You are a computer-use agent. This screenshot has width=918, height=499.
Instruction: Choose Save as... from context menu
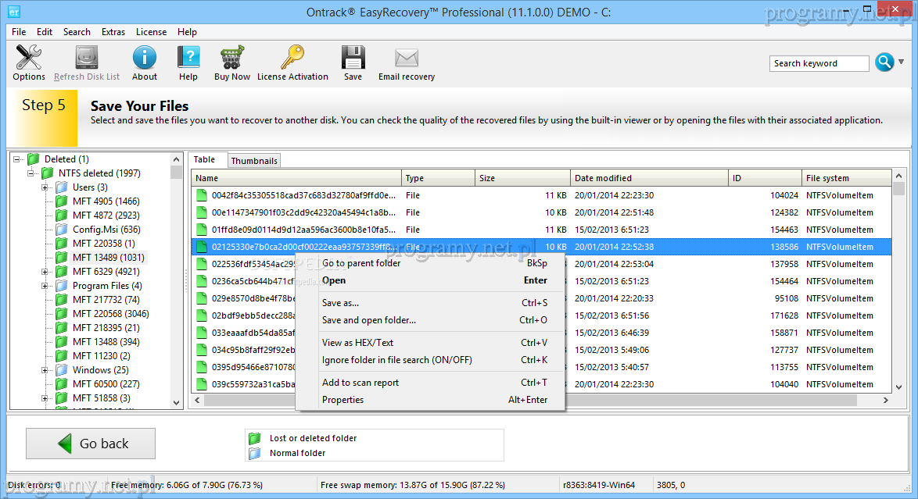pos(340,303)
